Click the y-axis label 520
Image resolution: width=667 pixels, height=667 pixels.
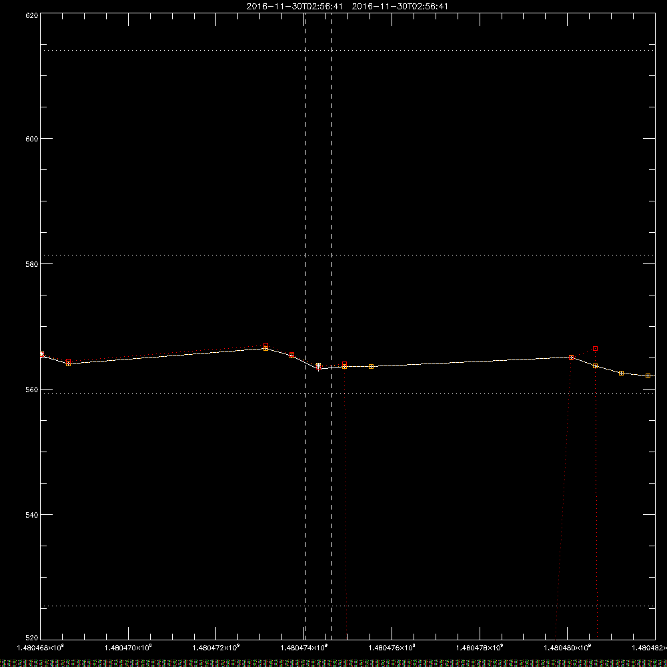coord(32,638)
